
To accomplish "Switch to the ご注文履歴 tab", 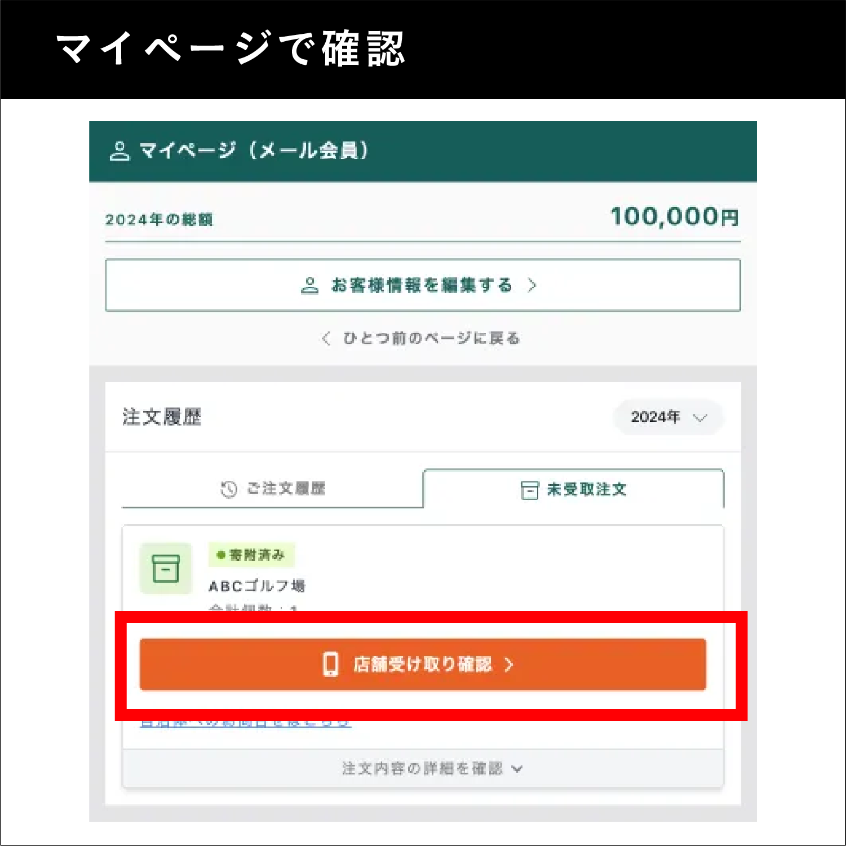I will [272, 489].
